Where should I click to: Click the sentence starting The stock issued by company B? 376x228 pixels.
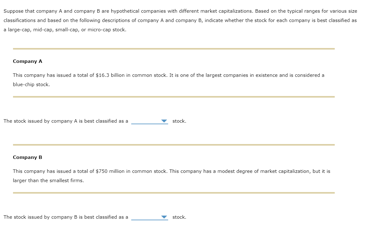click(66, 217)
